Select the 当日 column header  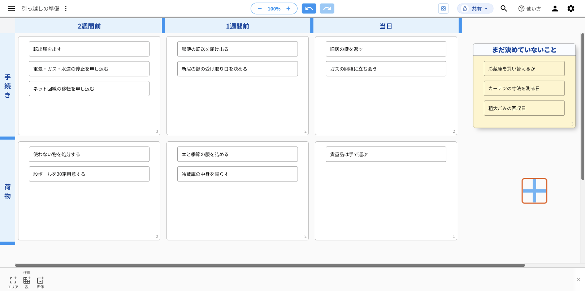tap(386, 26)
